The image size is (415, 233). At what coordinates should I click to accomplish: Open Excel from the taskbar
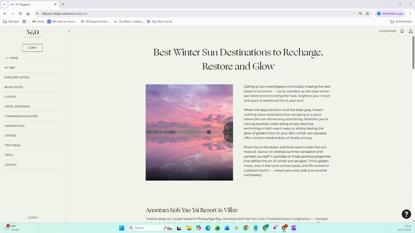click(217, 228)
